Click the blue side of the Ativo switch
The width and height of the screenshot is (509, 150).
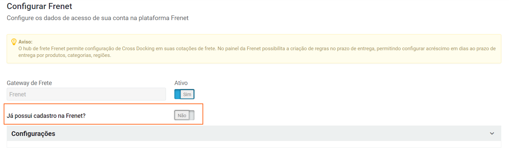click(x=177, y=94)
